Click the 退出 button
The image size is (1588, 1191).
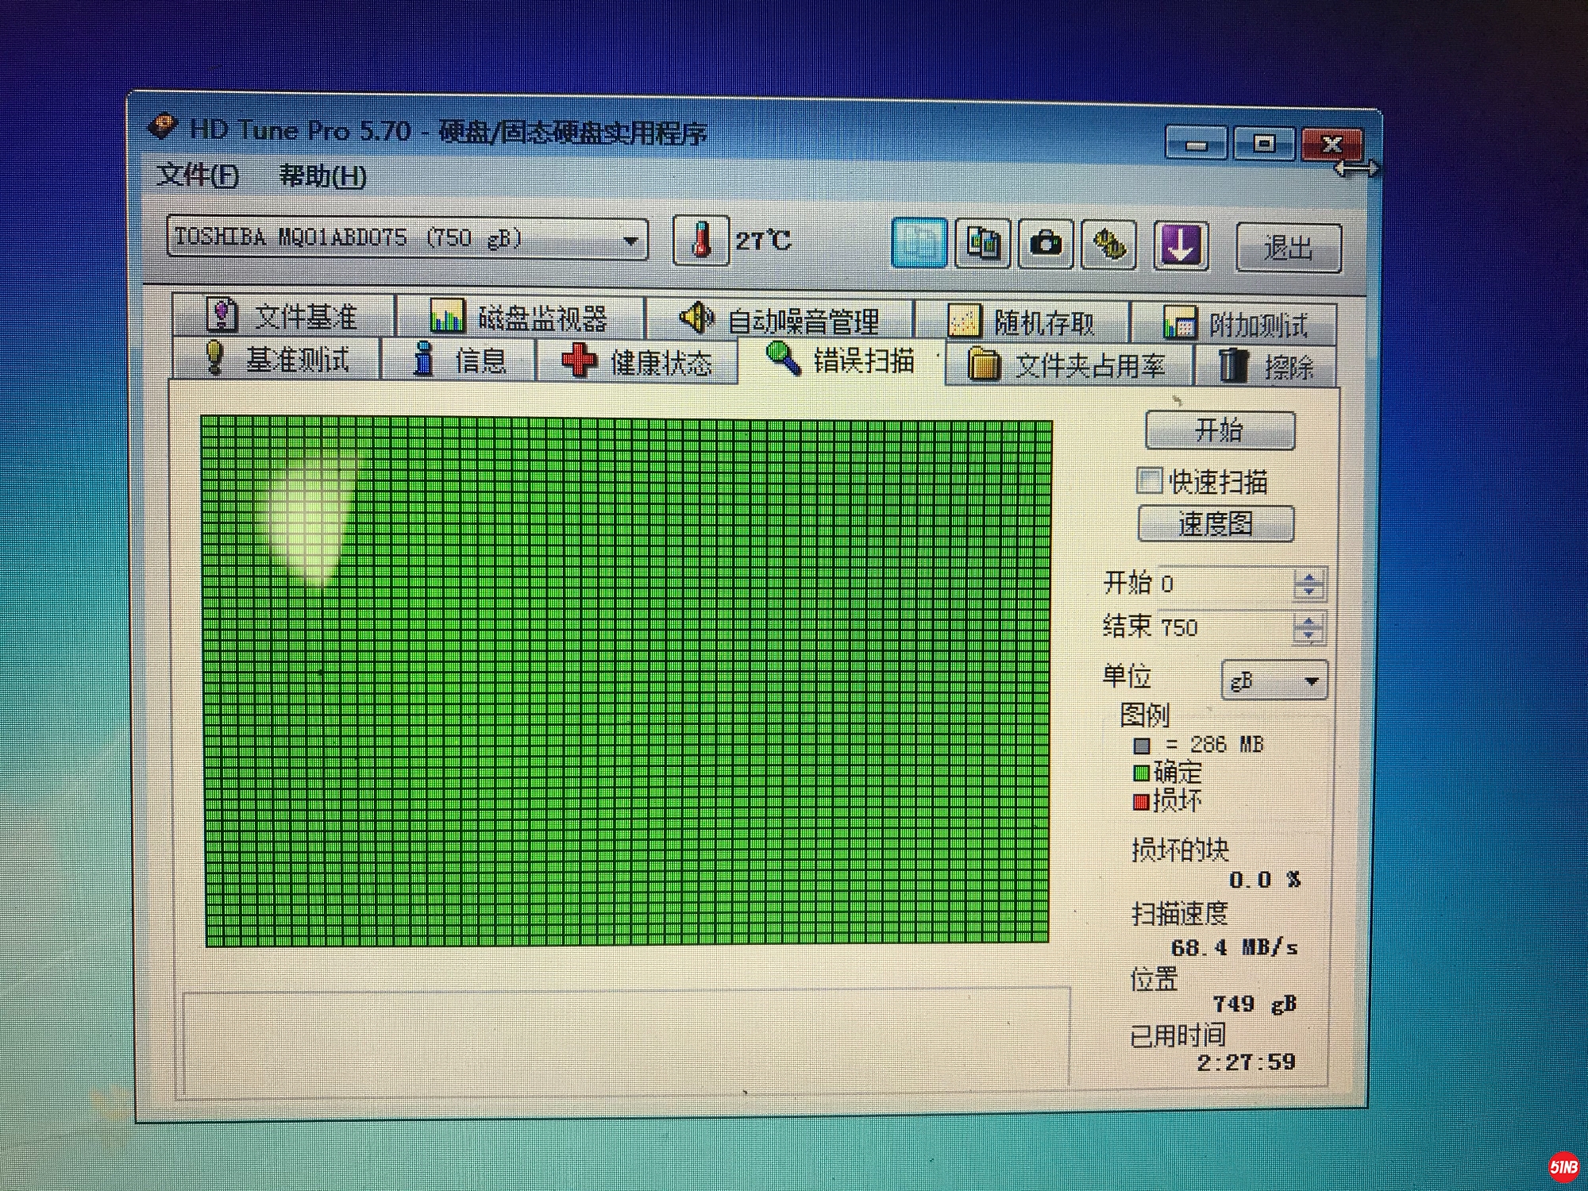1288,248
